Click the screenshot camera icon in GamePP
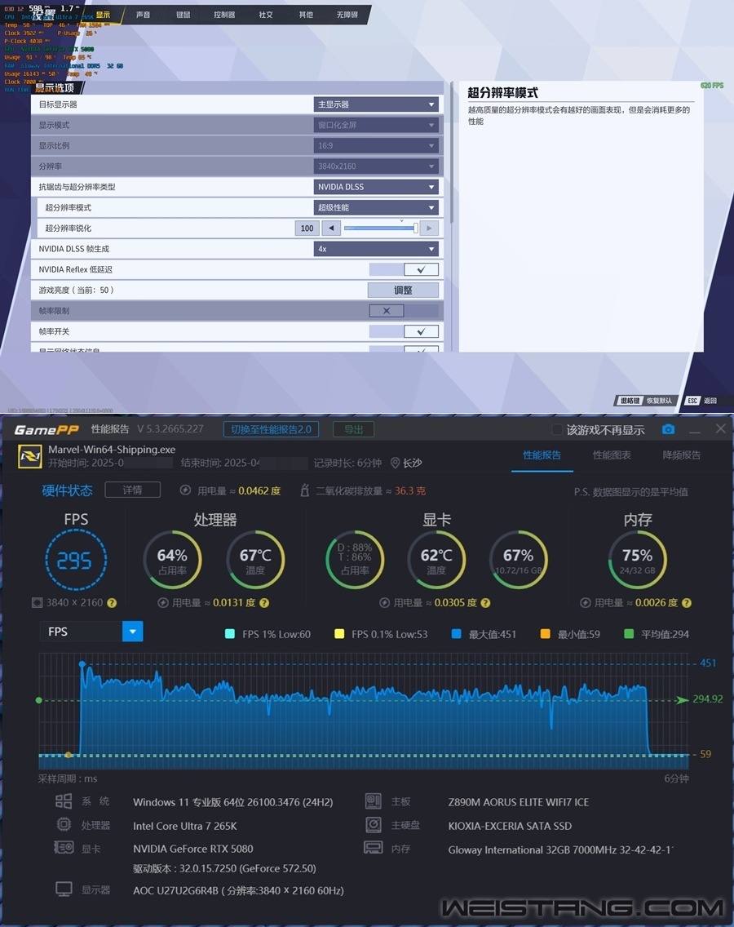Image resolution: width=734 pixels, height=927 pixels. click(x=669, y=429)
